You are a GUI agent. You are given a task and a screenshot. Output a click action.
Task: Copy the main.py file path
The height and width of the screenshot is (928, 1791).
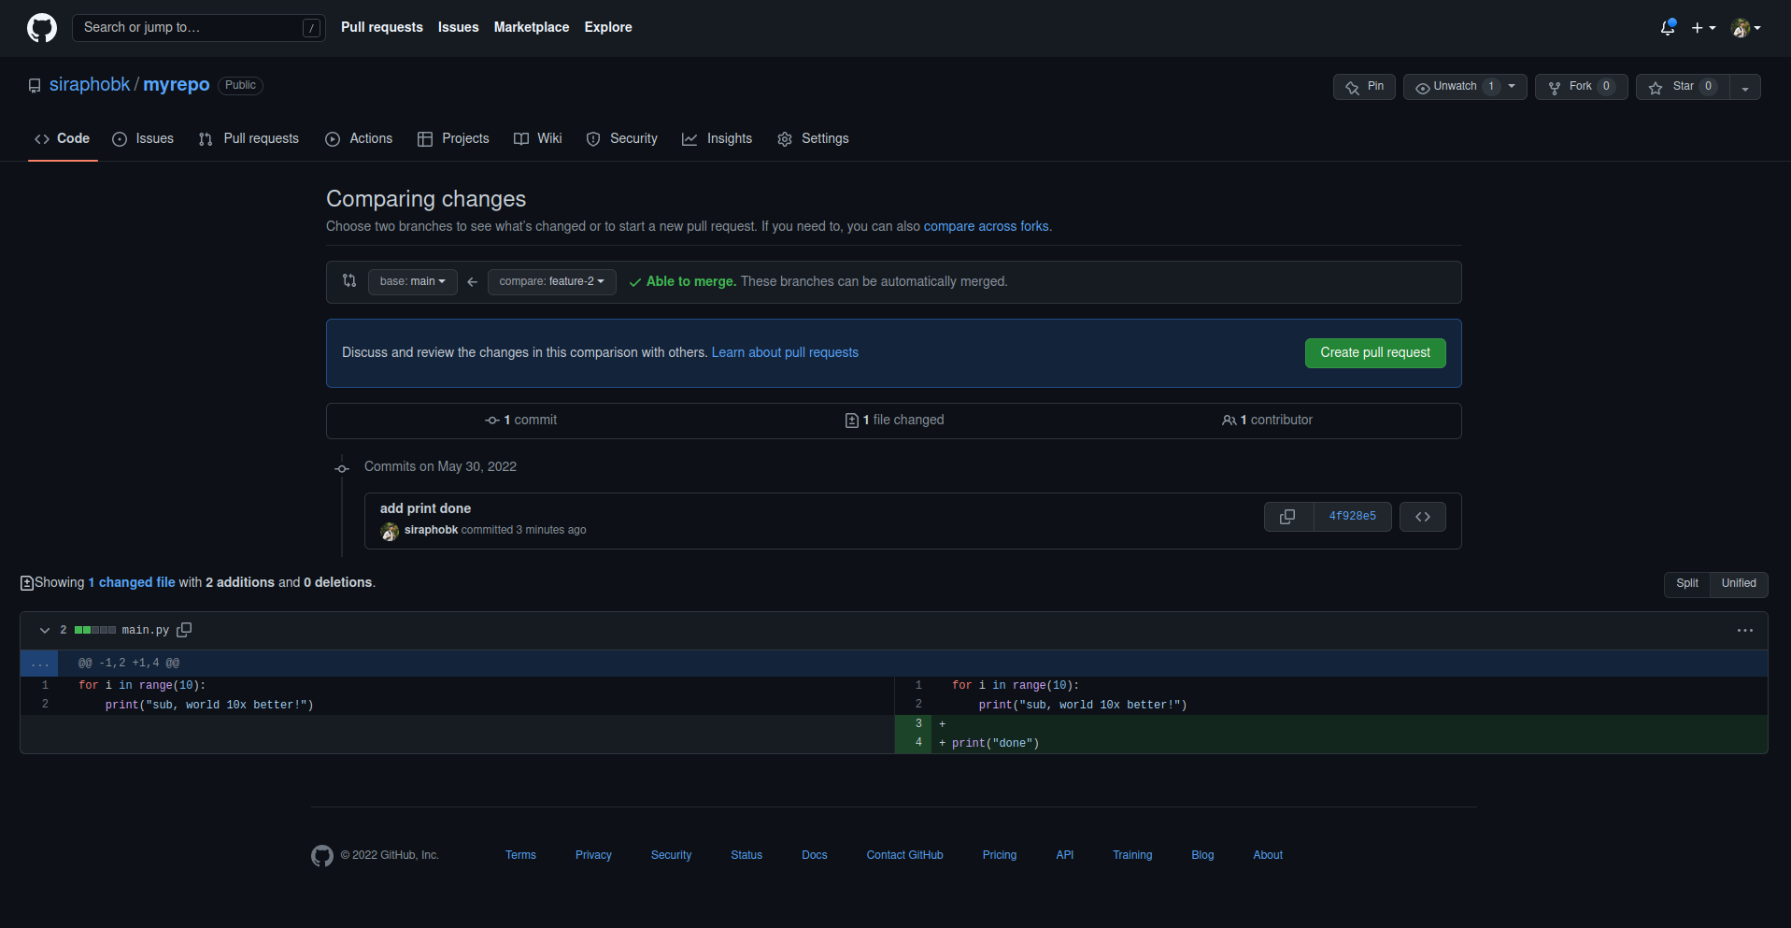pos(184,630)
